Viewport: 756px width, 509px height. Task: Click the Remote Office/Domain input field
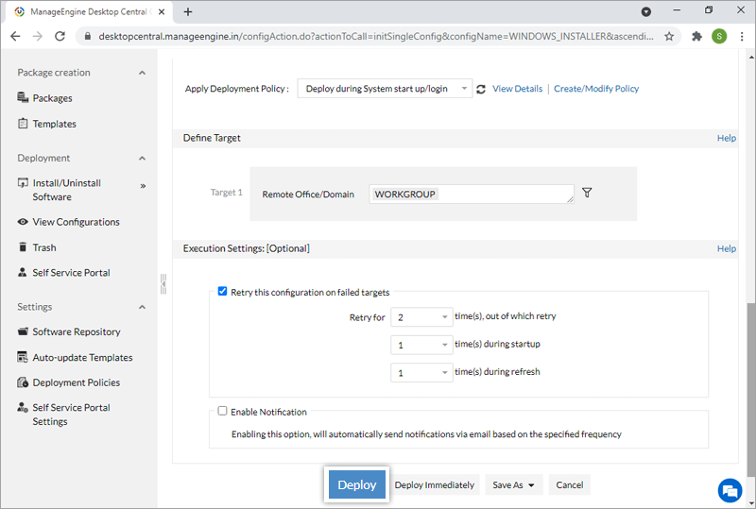click(x=471, y=194)
